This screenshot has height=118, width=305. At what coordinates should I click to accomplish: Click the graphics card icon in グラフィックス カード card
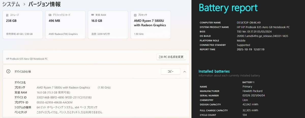coord(50,15)
